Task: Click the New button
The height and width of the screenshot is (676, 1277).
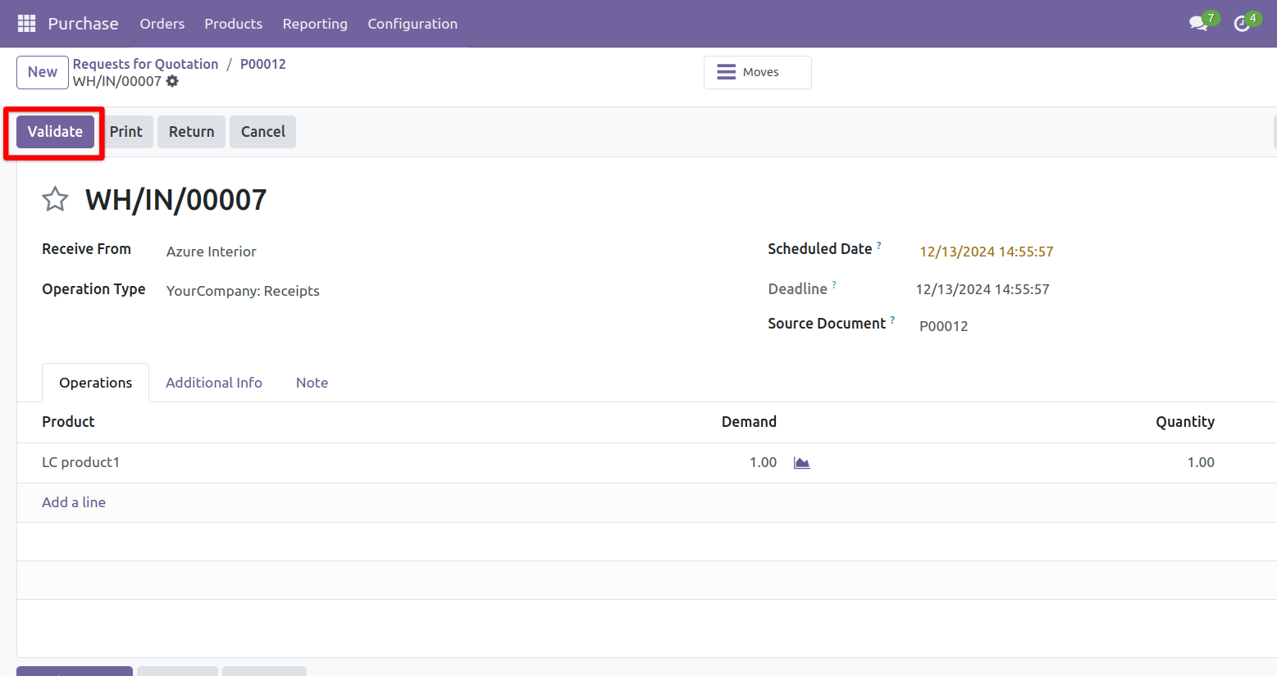Action: (43, 72)
